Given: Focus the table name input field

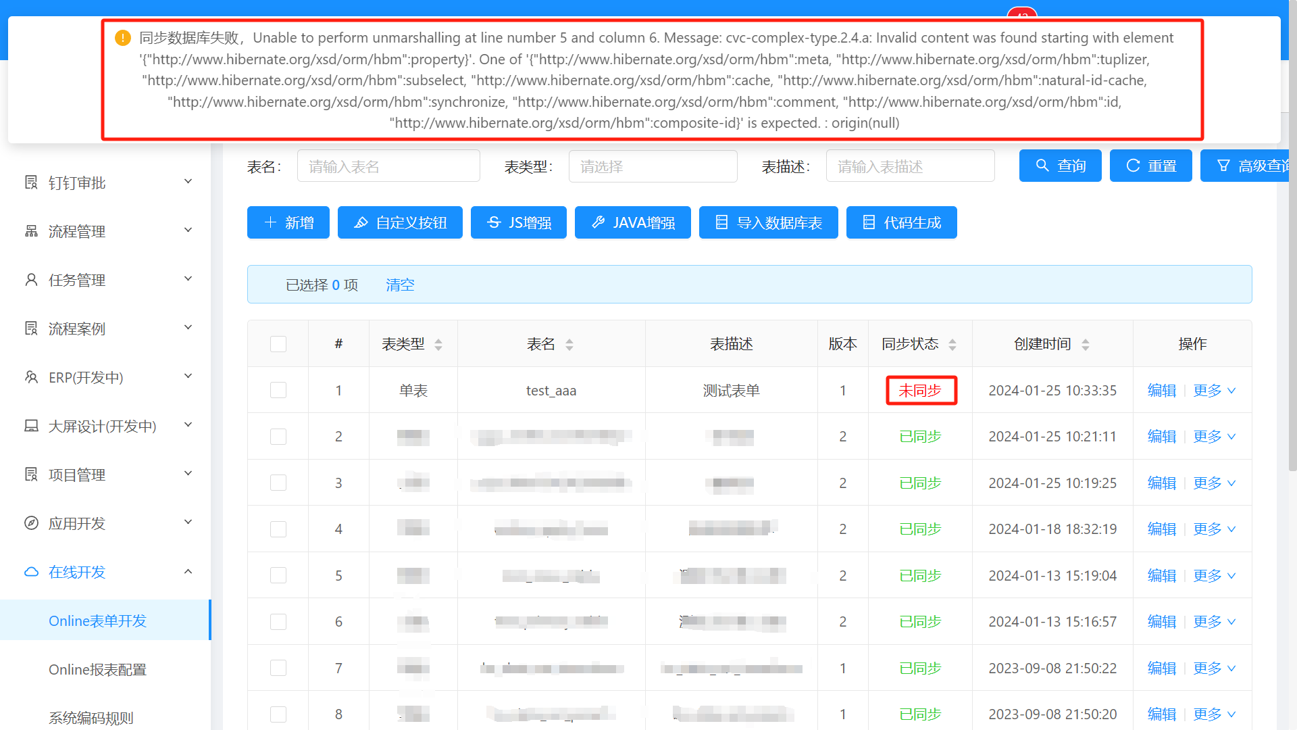Looking at the screenshot, I should click(x=388, y=166).
